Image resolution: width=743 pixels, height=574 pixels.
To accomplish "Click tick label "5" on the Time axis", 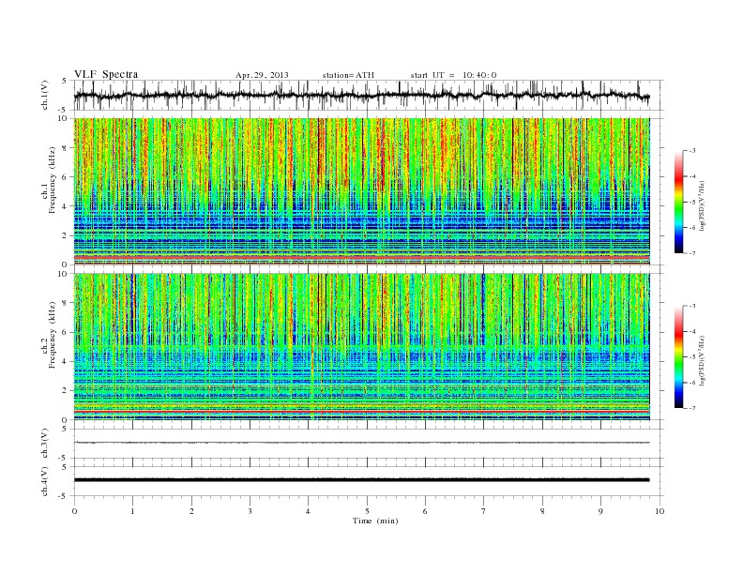I will point(367,511).
